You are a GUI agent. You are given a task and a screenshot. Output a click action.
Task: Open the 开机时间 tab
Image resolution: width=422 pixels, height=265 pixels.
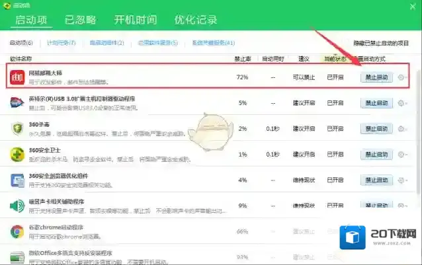tap(136, 20)
